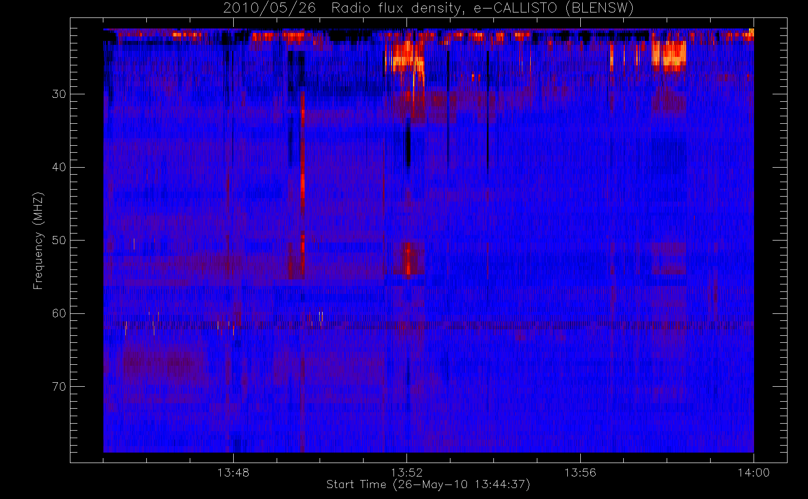Click the '70' frequency tick label

tap(59, 387)
